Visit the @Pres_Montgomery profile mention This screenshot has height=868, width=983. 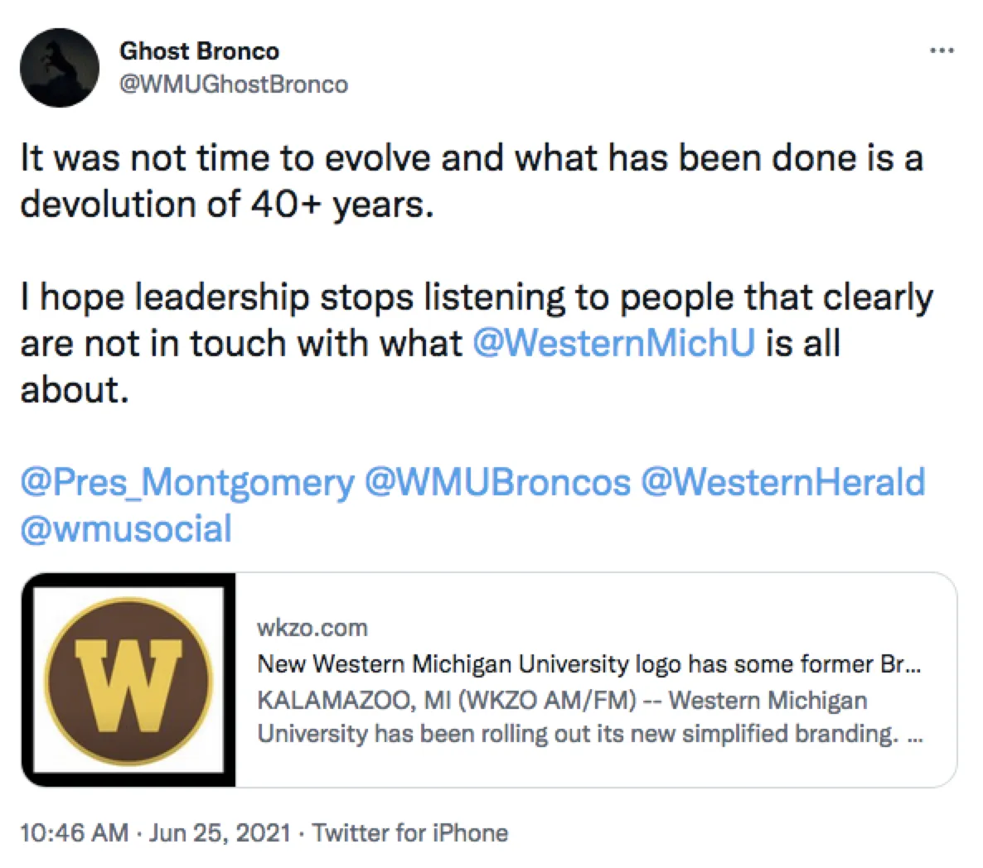pos(186,483)
